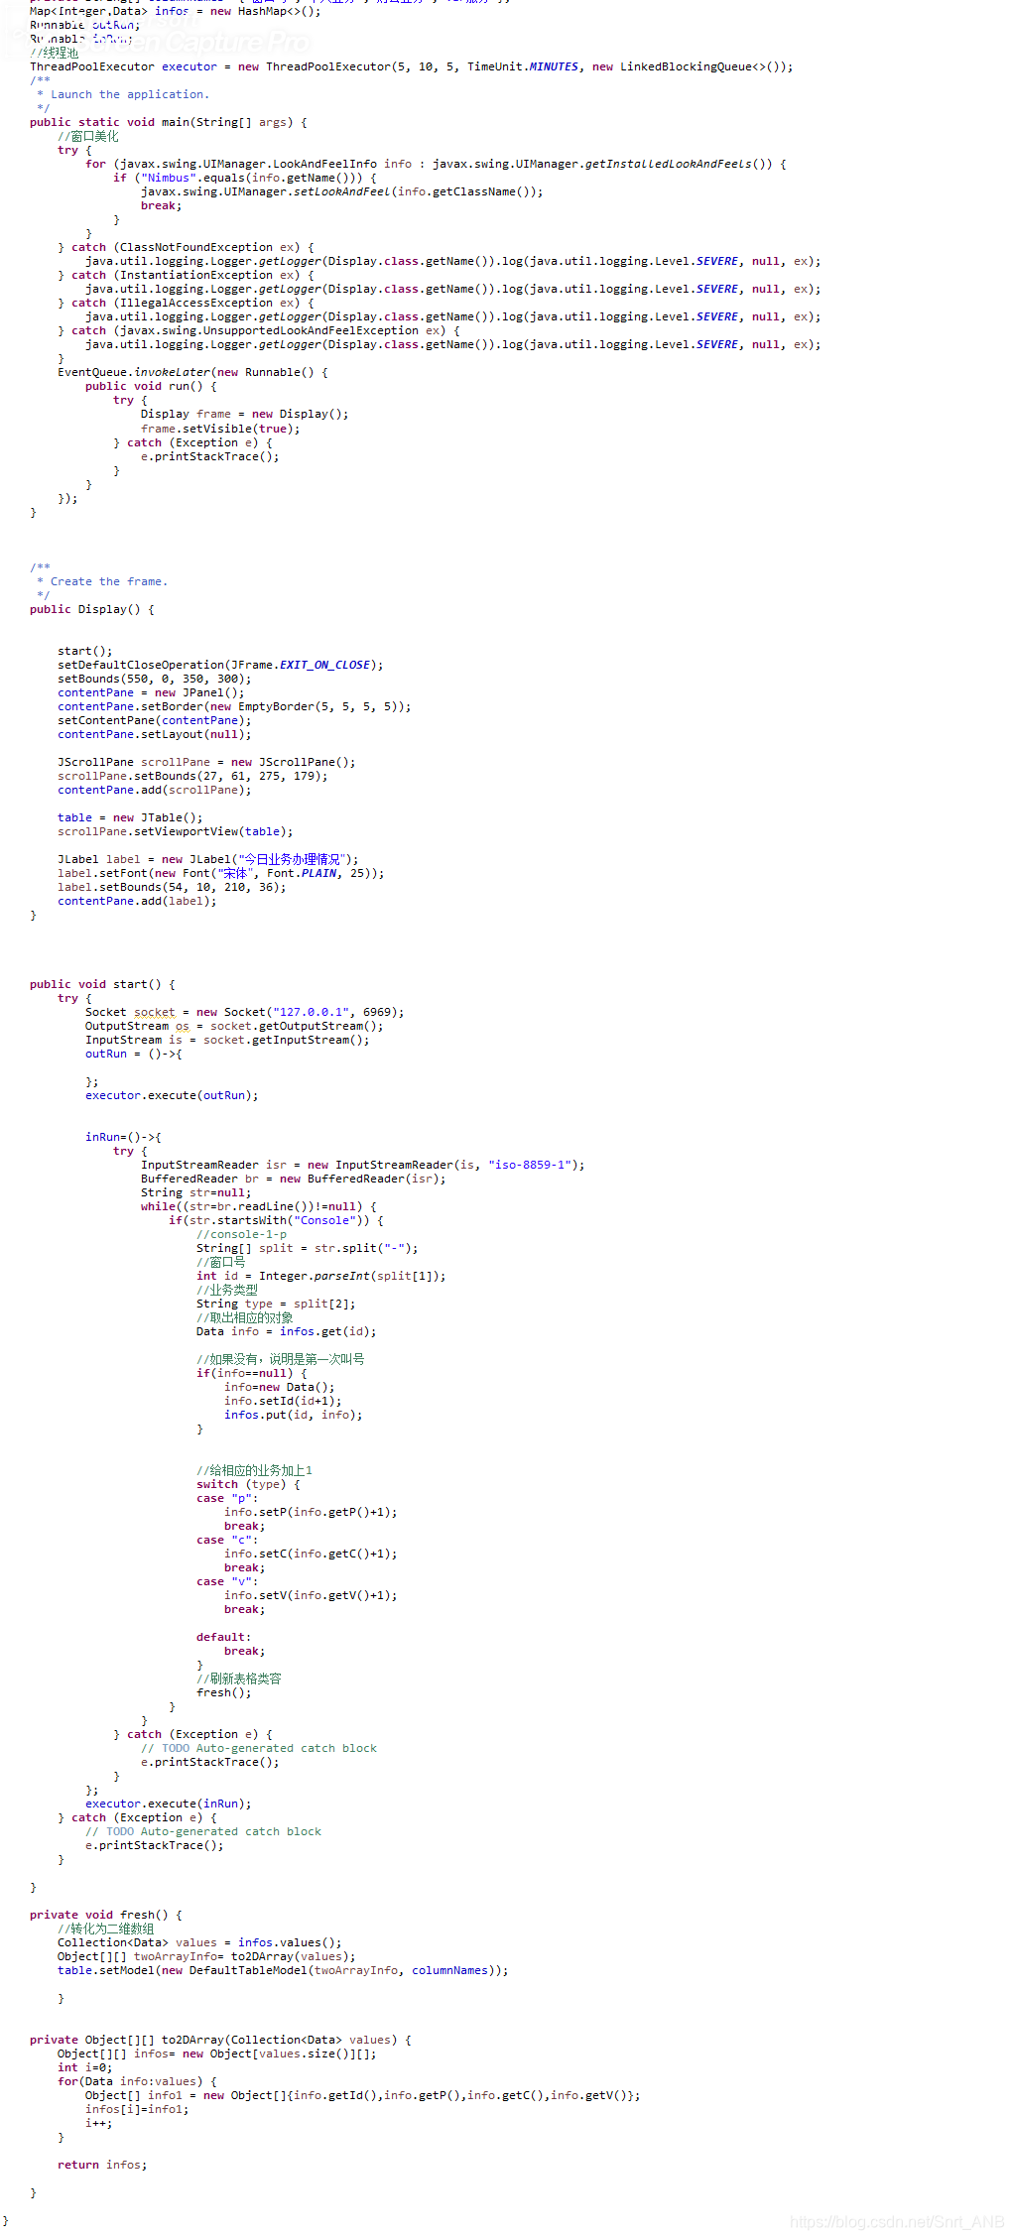The height and width of the screenshot is (2240, 1014).
Task: Click the 'label.setFont(new Font(' line
Action: [220, 873]
